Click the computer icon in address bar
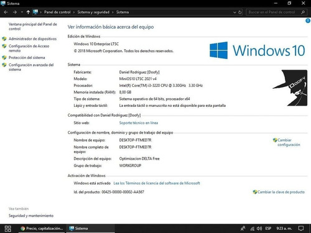This screenshot has height=233, width=311. pyautogui.click(x=35, y=12)
